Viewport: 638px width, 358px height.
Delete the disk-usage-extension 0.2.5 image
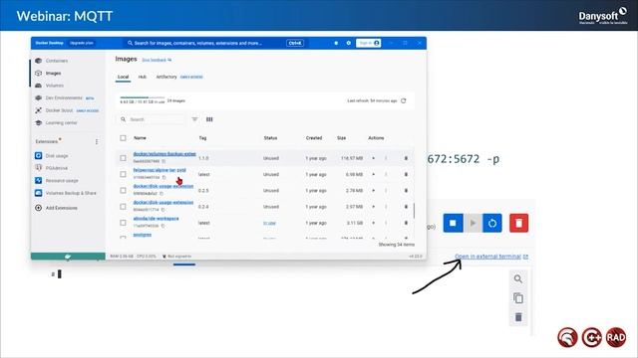pos(406,191)
